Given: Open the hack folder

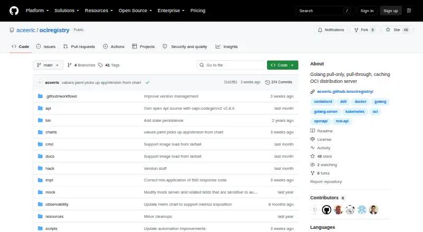Looking at the screenshot, I should (50, 168).
